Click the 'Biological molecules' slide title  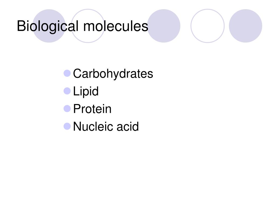click(x=82, y=26)
